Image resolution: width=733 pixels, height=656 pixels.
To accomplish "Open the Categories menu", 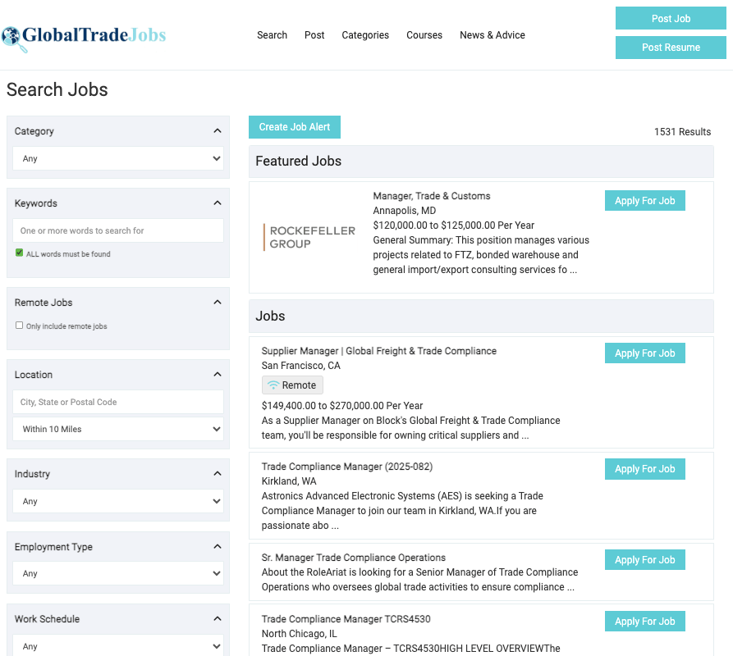I will (365, 35).
